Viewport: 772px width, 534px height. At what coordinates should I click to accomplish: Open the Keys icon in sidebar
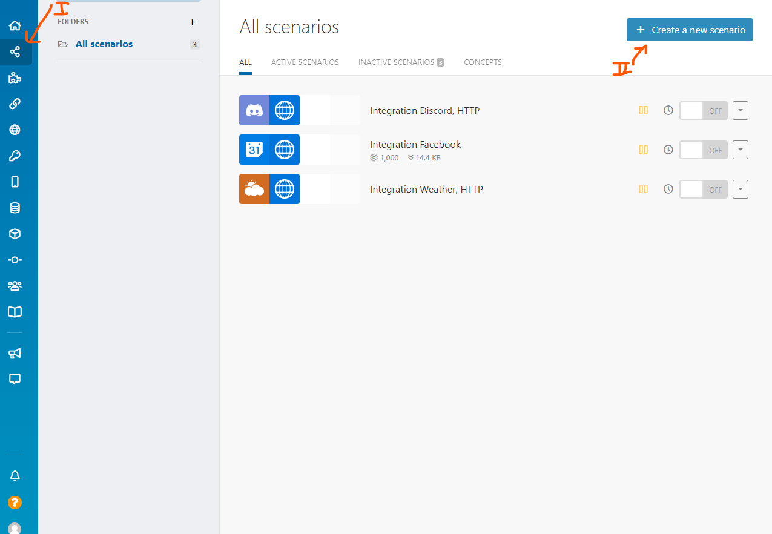15,156
